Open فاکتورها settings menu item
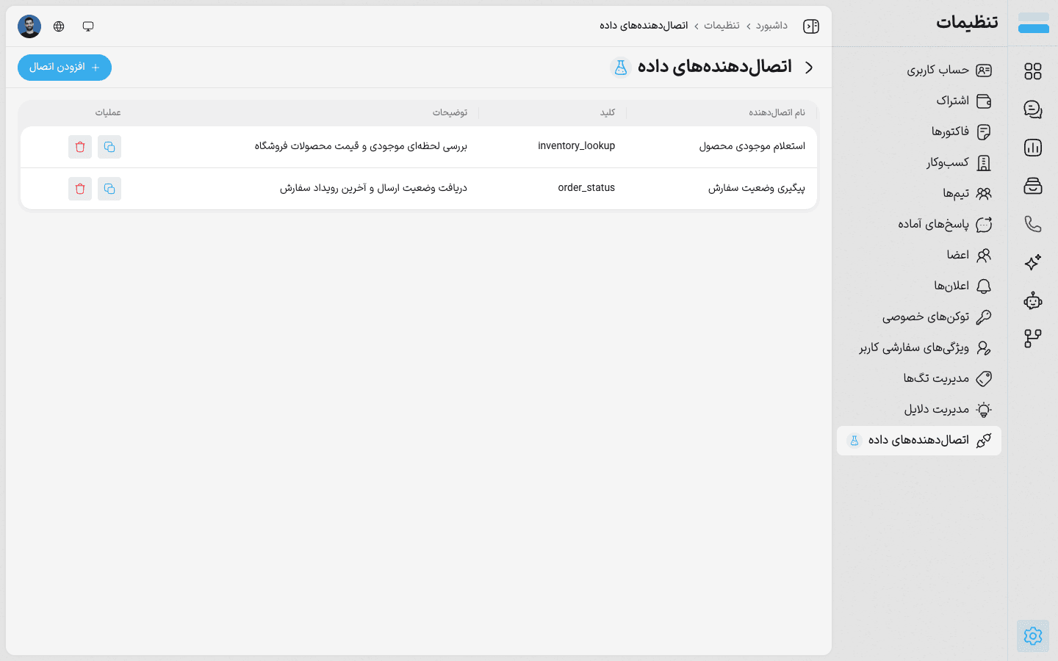 coord(919,131)
